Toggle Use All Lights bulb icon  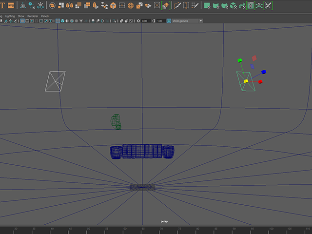click(81, 21)
